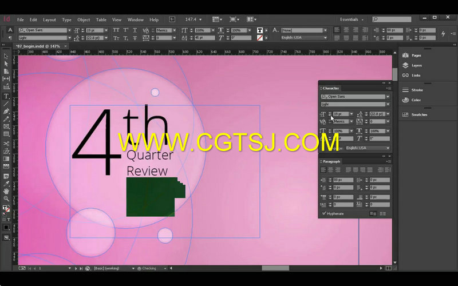Select the Page tool
Screen dimensions: 458x286
click(6, 71)
